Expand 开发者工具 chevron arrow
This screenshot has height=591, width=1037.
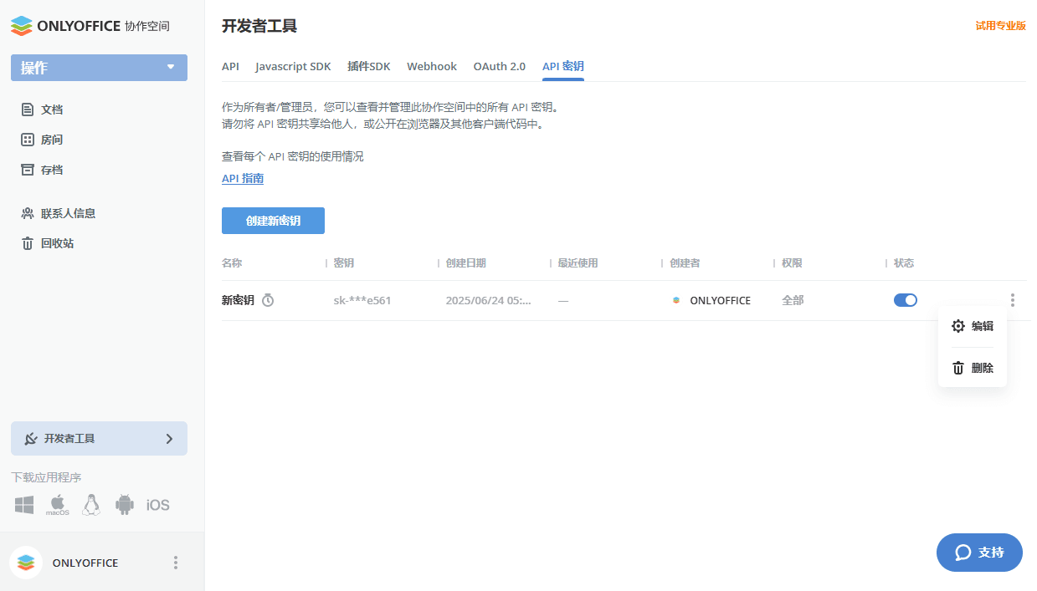click(x=169, y=439)
